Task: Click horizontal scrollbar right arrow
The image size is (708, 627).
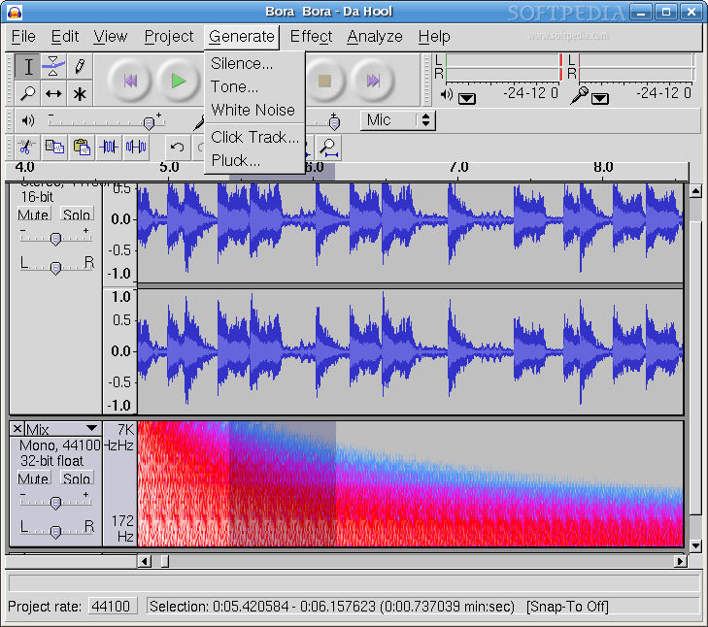Action: pos(680,561)
